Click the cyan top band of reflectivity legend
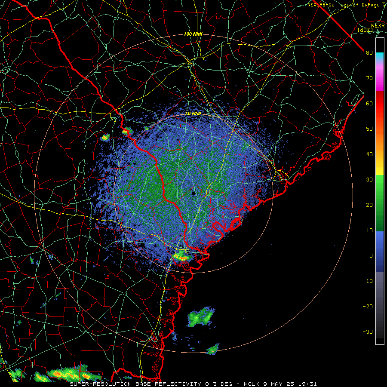387x387 pixels. (380, 57)
